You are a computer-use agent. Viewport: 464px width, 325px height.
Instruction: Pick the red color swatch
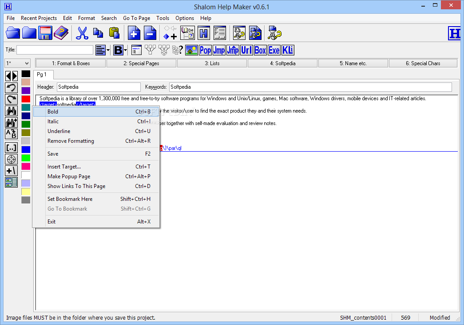(26, 99)
